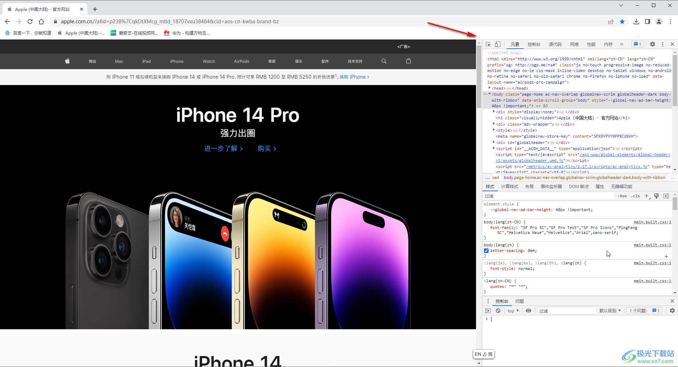Open console settings gear icon
This screenshot has height=367, width=678.
pos(672,311)
